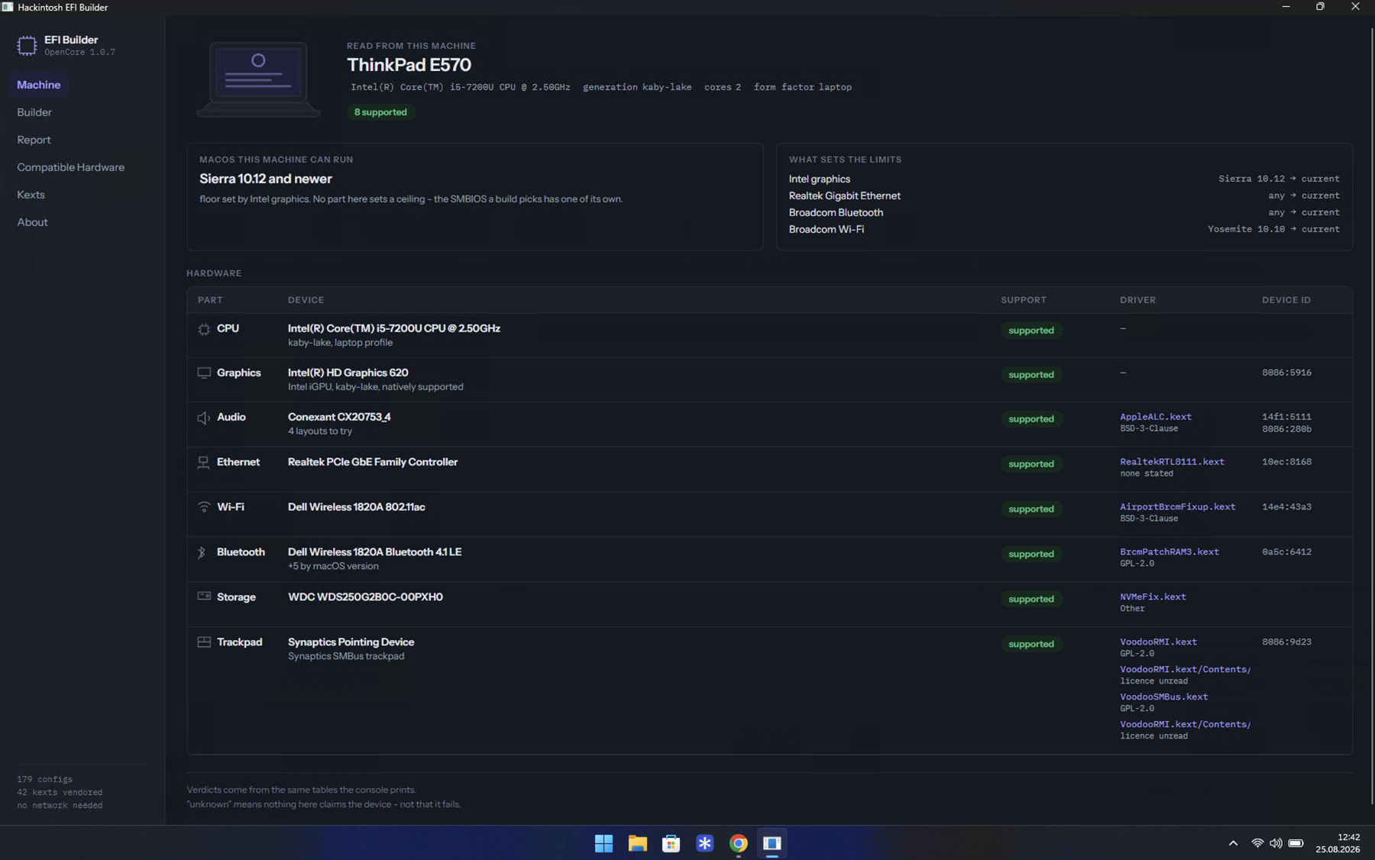Click the ThinkPad E570 heading
The height and width of the screenshot is (860, 1375).
pyautogui.click(x=409, y=65)
